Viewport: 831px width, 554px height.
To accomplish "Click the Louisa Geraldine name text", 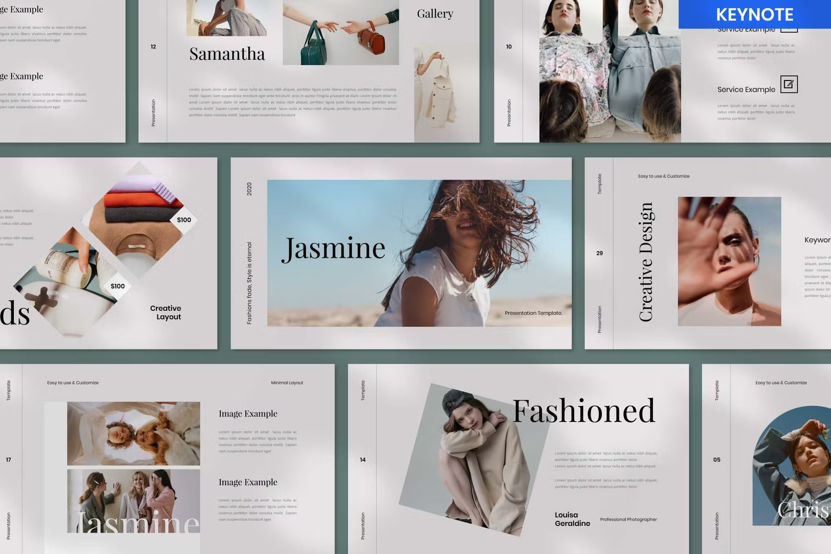I will (x=572, y=519).
